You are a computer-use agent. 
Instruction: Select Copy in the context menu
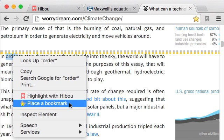50,71
